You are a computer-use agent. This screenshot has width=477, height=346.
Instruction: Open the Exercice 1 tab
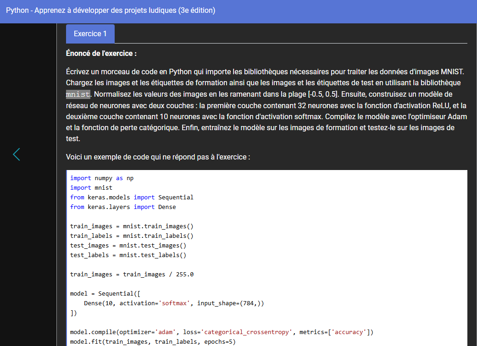[x=90, y=34]
